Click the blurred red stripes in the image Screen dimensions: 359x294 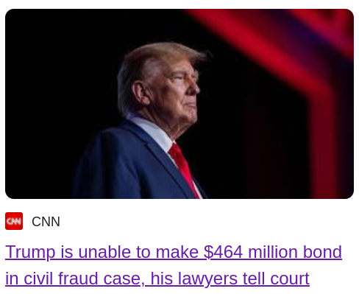294,61
